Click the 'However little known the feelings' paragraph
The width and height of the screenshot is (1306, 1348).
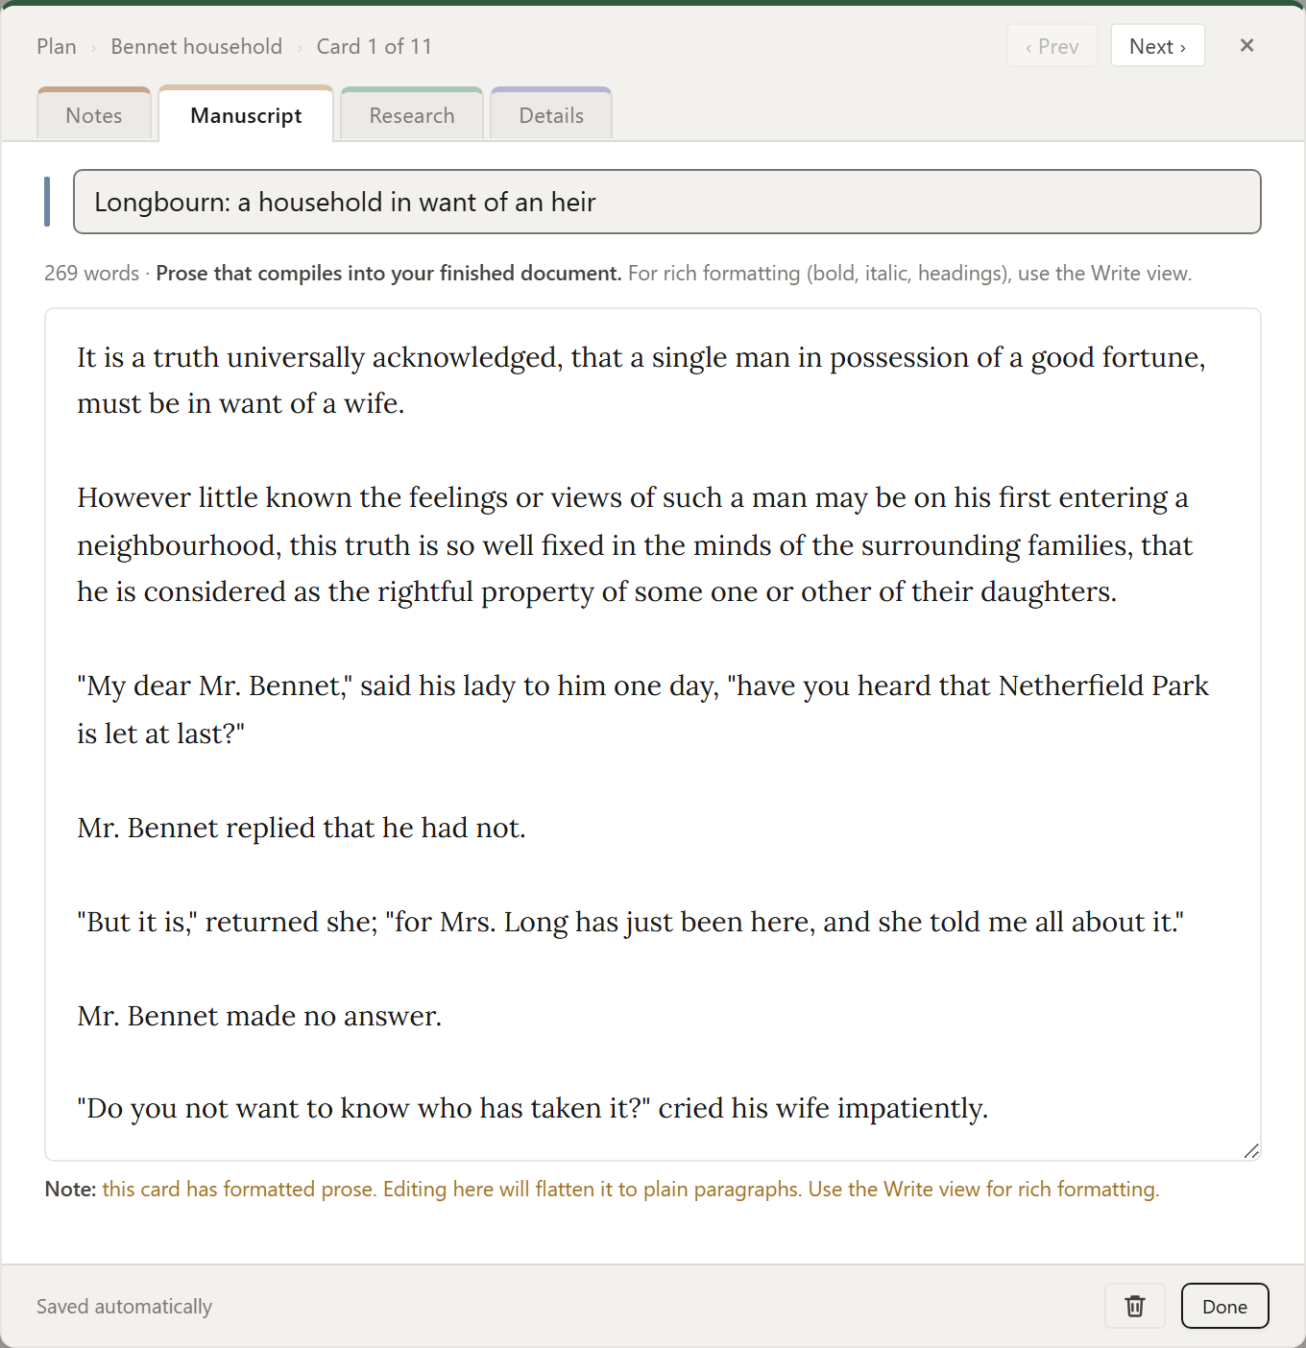(x=636, y=544)
